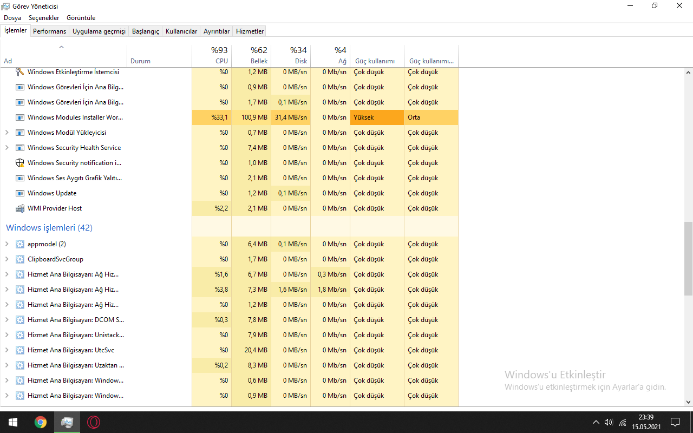Viewport: 693px width, 433px height.
Task: Click the 20,4 MB memory cell
Action: (x=251, y=350)
